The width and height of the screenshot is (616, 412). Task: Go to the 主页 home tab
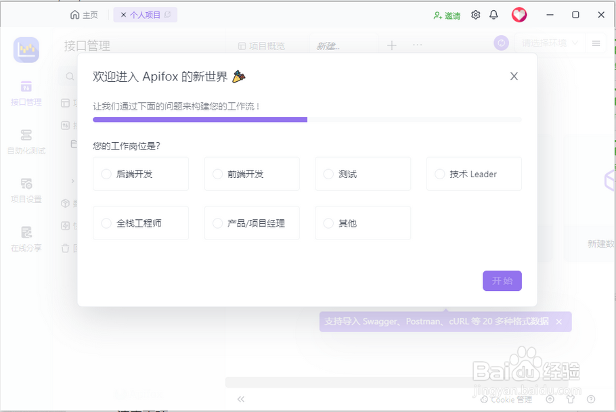(84, 15)
